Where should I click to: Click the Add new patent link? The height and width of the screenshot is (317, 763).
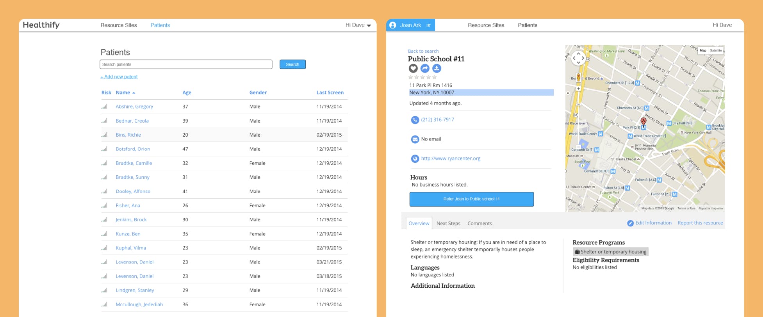click(119, 77)
